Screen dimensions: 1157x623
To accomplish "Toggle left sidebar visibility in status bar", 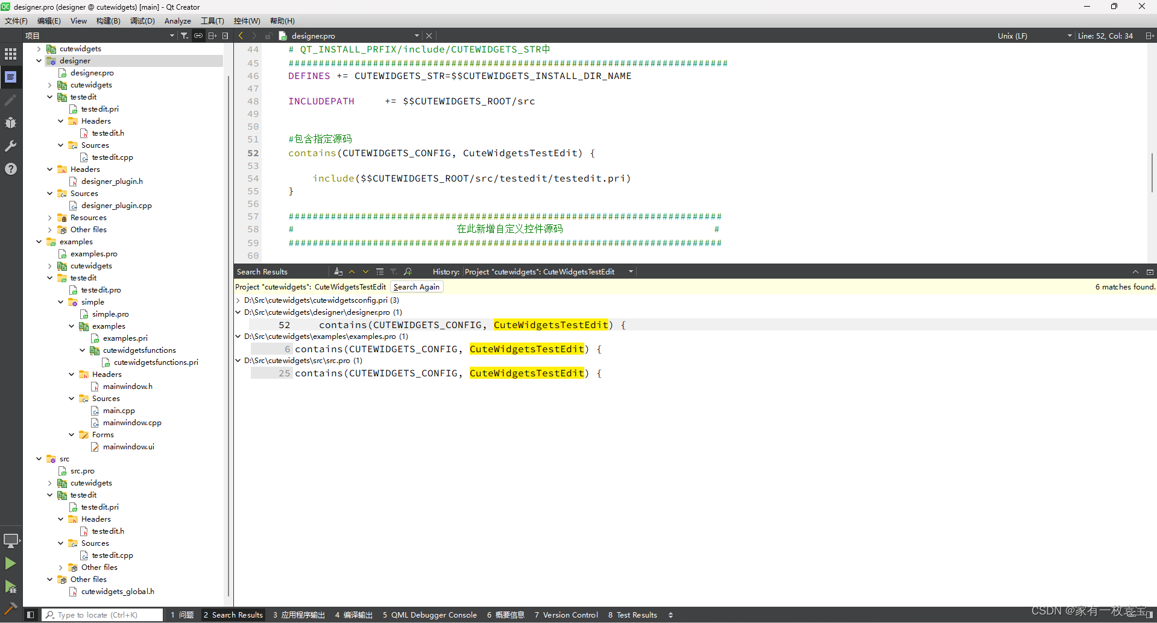I will tap(30, 615).
